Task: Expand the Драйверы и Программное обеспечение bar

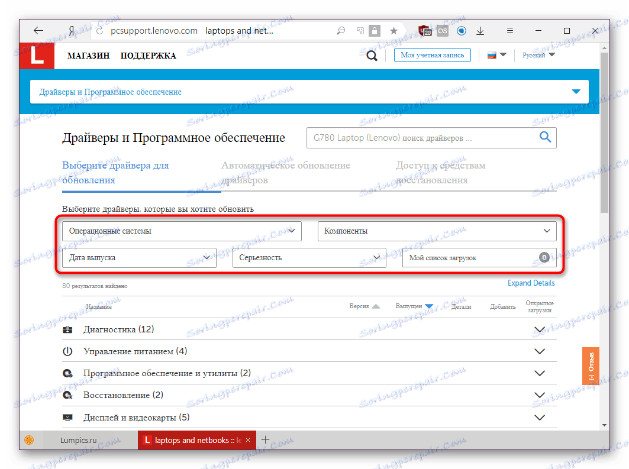Action: click(309, 92)
